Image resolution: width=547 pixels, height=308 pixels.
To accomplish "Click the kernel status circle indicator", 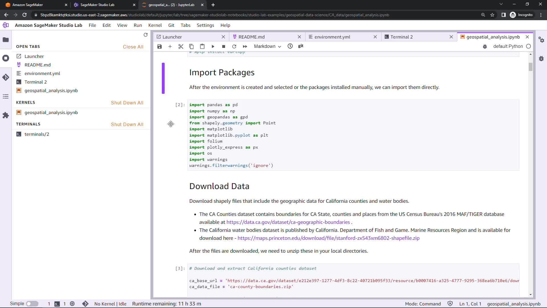I will coord(528,46).
